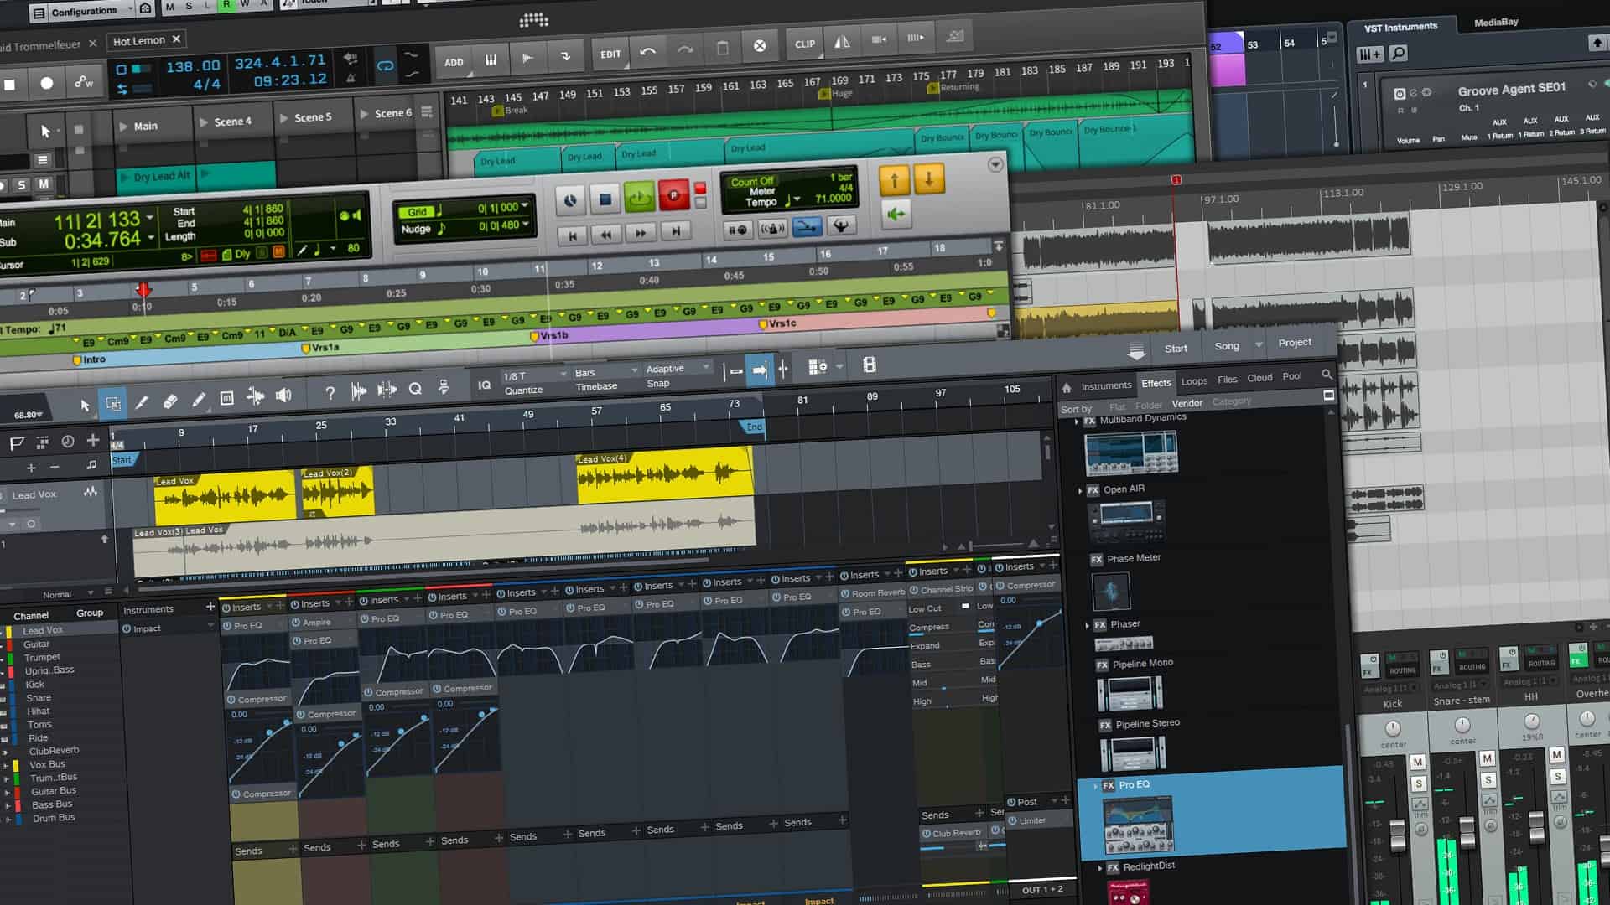
Task: Open the Grid value dropdown in Pro Tools
Action: 525,206
